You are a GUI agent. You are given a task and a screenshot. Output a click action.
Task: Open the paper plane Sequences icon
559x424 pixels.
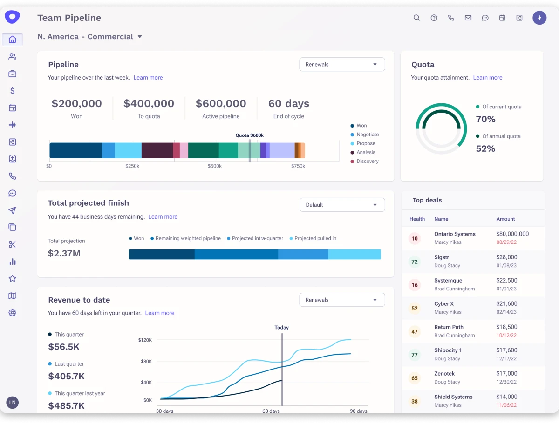(13, 210)
